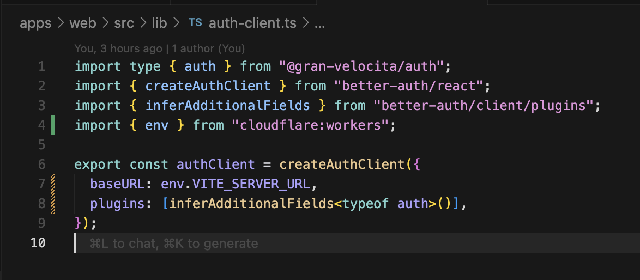Click line number 2 in gutter
This screenshot has width=640, height=280.
[41, 86]
